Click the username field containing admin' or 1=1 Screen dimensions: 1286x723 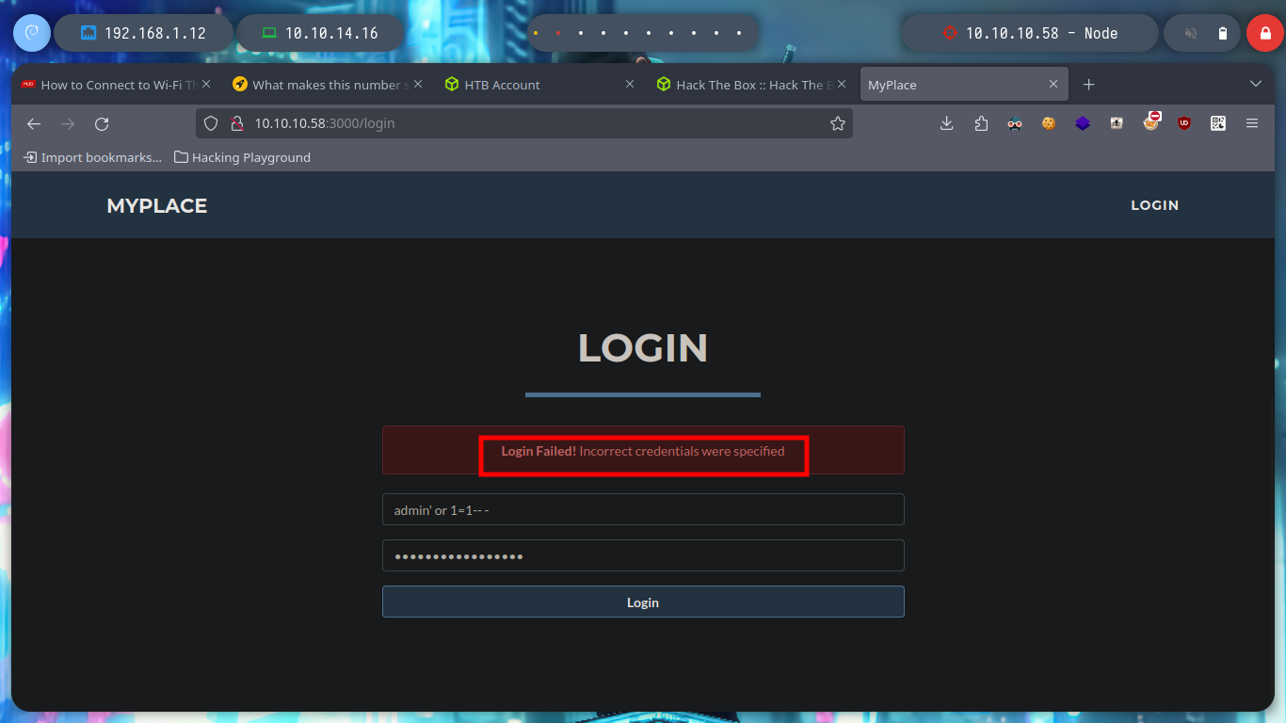point(643,509)
